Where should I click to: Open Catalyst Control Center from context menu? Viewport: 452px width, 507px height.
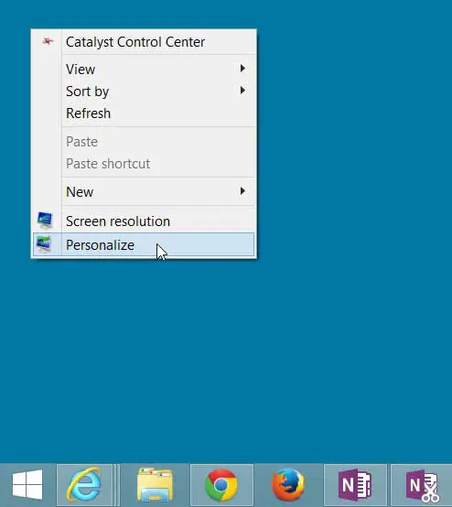(144, 42)
